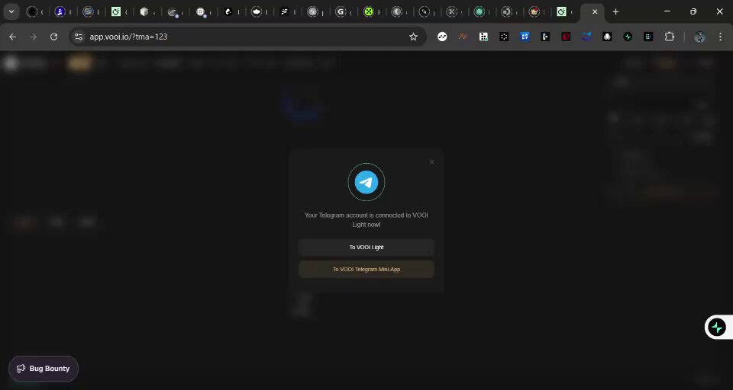Switch to the tab with G icon

coord(341,11)
